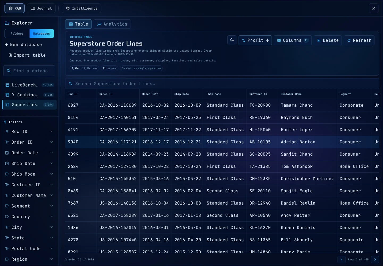Screen dimensions: 383x266
Task: Click the checklist select-rows icon button
Action: pyautogui.click(x=232, y=40)
